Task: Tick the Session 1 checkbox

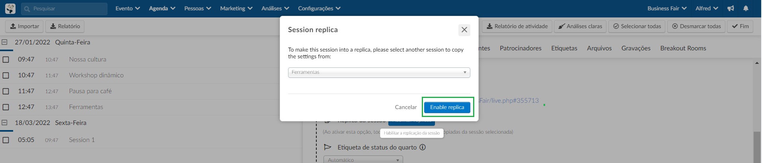Action: [6, 140]
